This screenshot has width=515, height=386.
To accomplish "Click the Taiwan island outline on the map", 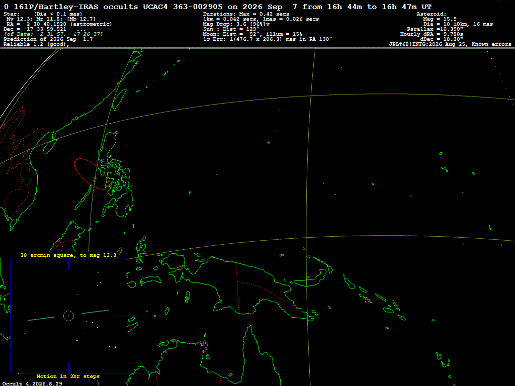I will point(120,100).
